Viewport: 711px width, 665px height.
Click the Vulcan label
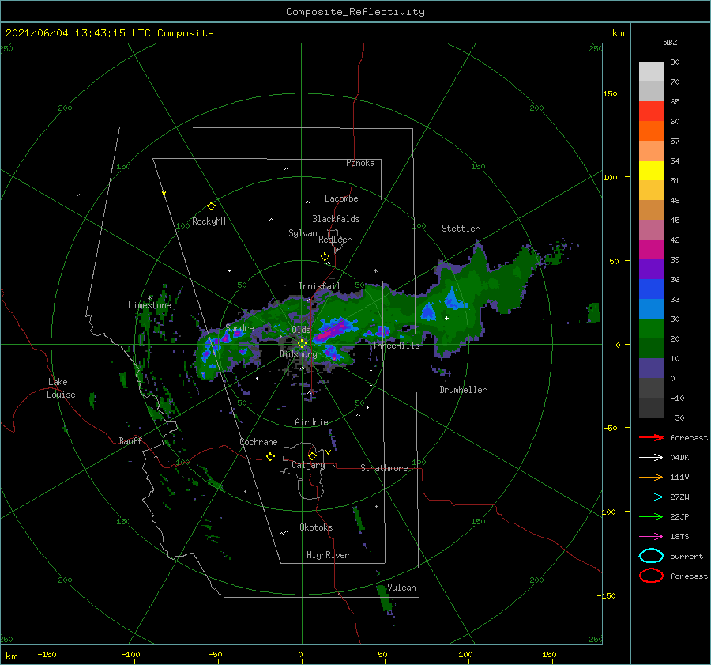click(401, 588)
